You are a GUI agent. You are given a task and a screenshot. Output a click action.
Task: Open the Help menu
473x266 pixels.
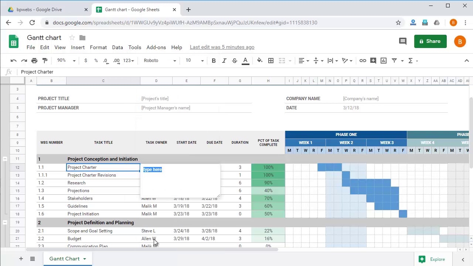click(177, 47)
